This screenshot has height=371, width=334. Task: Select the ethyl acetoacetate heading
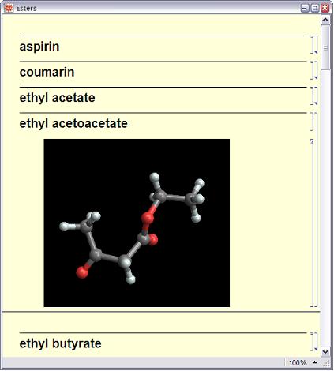click(x=73, y=123)
